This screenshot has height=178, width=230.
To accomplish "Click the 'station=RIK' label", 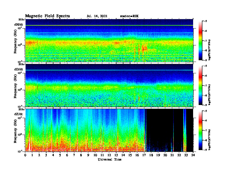I will [x=129, y=16].
